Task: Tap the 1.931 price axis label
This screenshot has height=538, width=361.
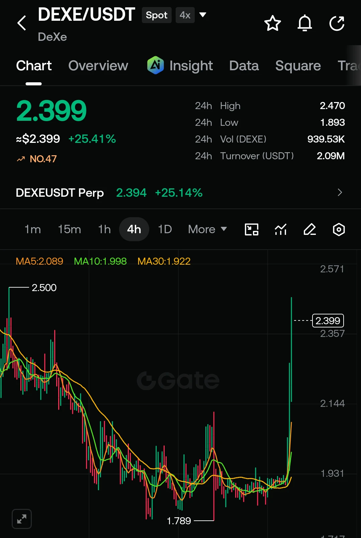Action: point(332,473)
